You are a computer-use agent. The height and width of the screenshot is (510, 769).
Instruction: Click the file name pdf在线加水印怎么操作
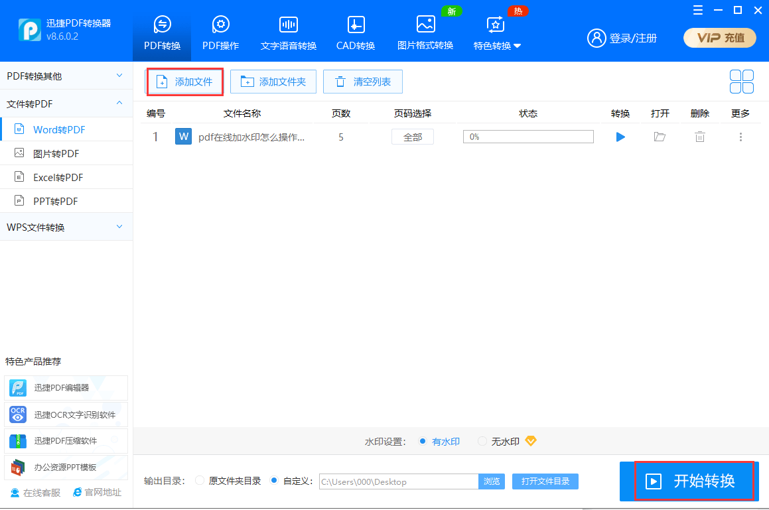(251, 137)
